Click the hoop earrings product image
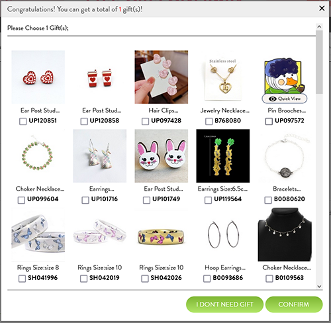Screen dimensions: 331x323 click(x=223, y=234)
